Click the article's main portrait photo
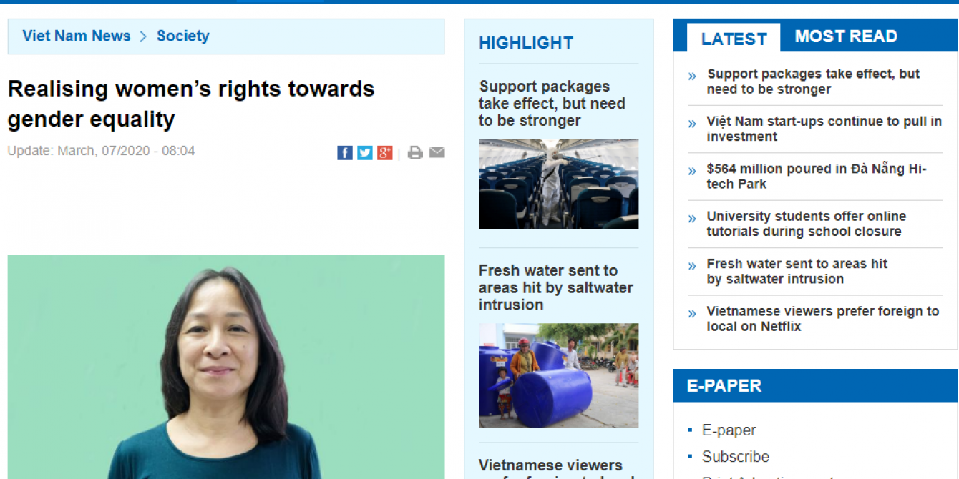 pyautogui.click(x=226, y=367)
